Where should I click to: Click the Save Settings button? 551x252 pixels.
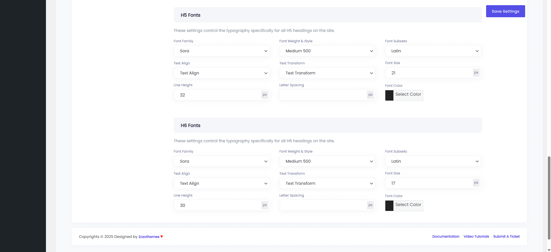(505, 11)
